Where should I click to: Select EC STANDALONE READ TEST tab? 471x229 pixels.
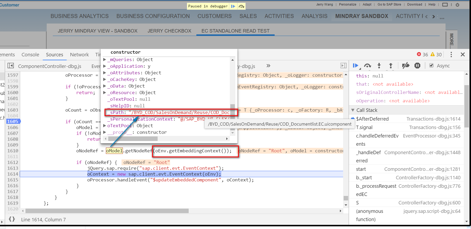point(235,31)
